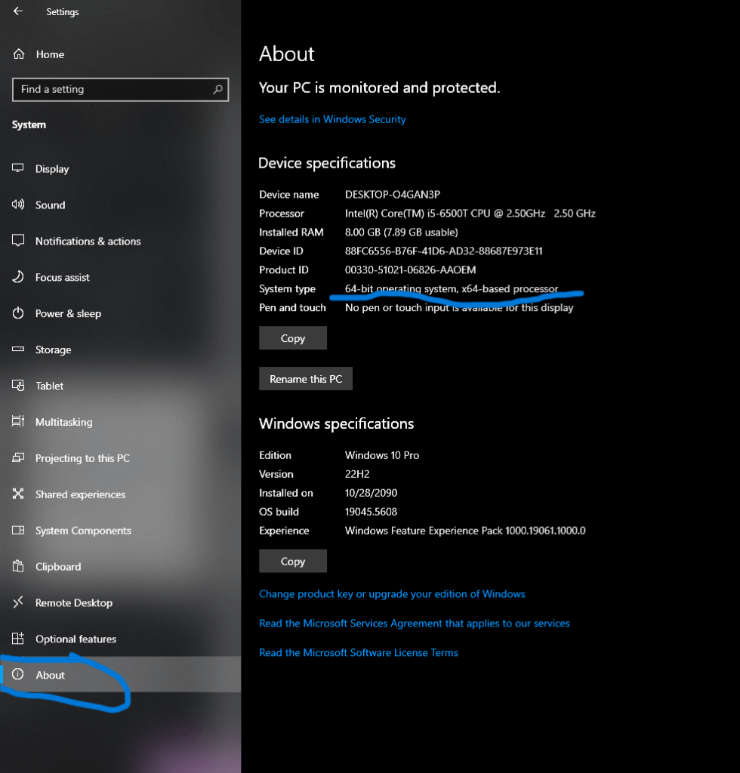Image resolution: width=740 pixels, height=773 pixels.
Task: Click the Notifications & actions icon
Action: 18,241
